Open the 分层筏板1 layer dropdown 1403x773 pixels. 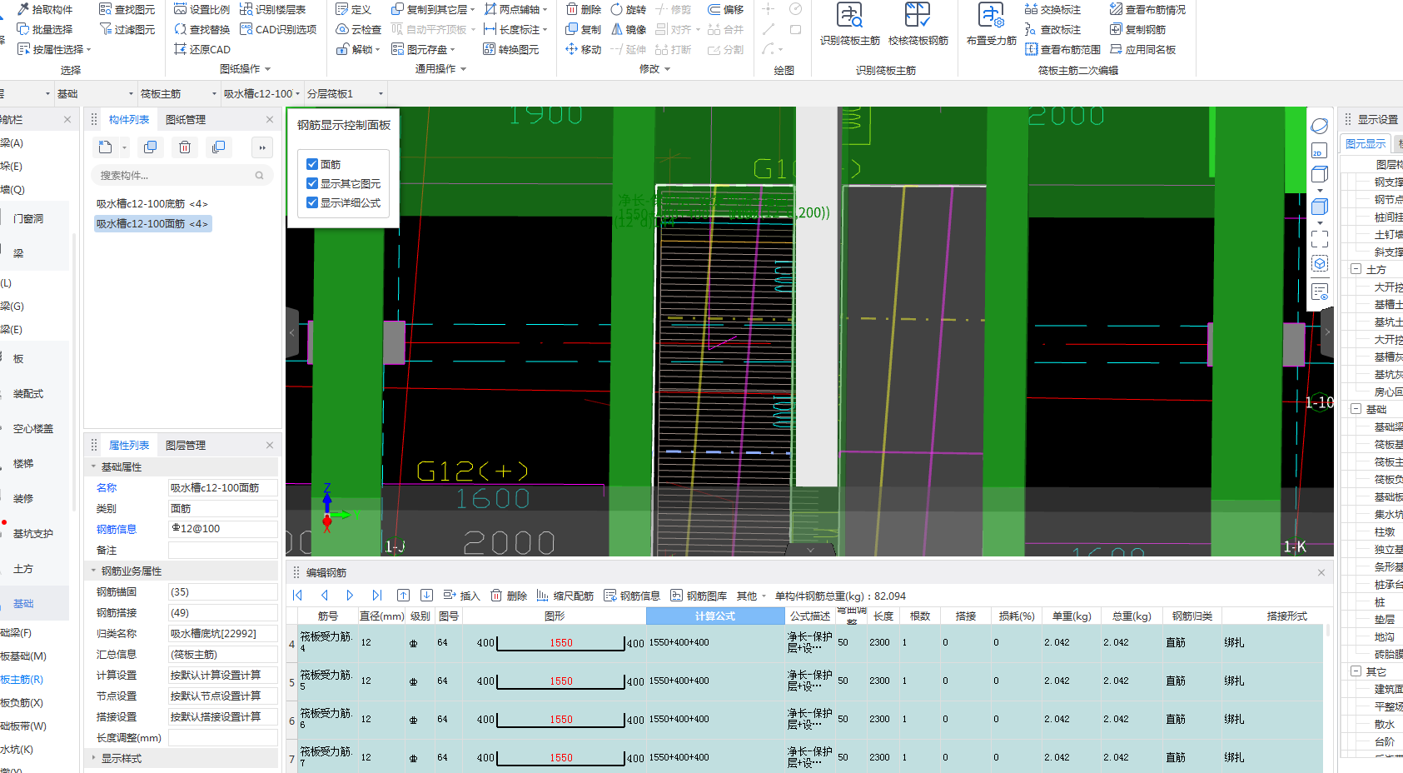pyautogui.click(x=345, y=93)
